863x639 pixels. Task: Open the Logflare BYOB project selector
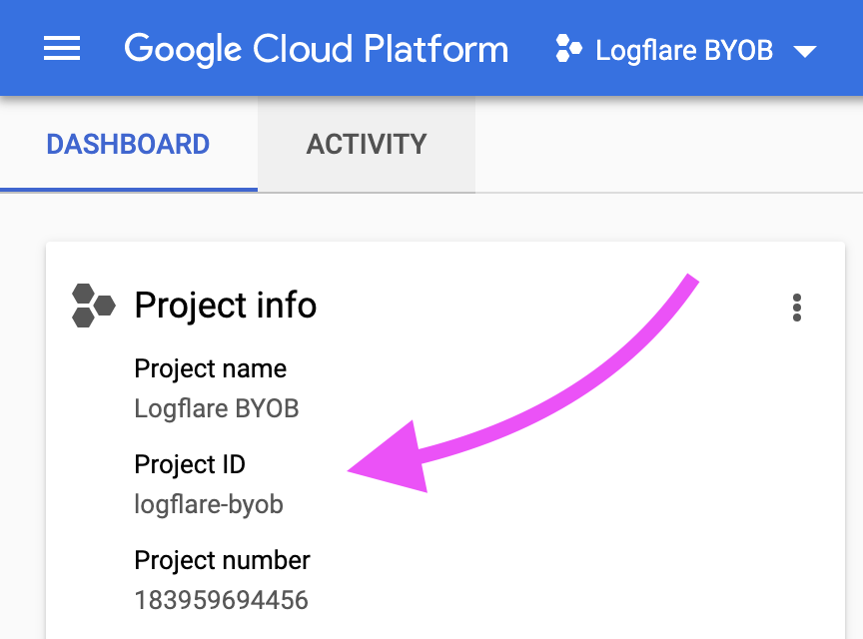coord(684,50)
